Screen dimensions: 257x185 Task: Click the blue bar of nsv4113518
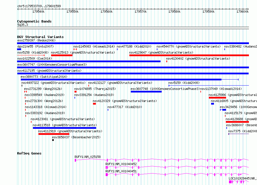[65, 128]
